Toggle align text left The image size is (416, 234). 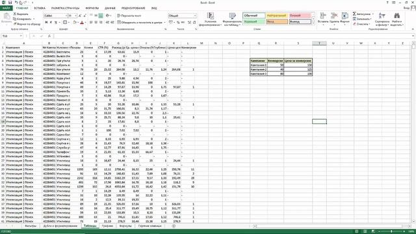pos(91,23)
